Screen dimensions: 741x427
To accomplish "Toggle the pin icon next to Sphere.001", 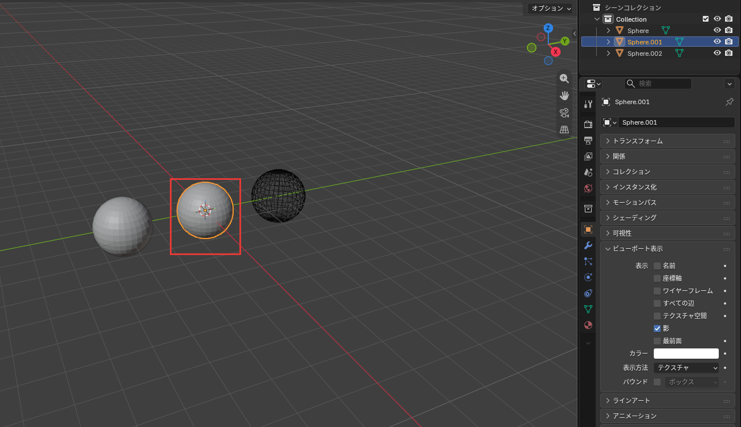I will 729,102.
